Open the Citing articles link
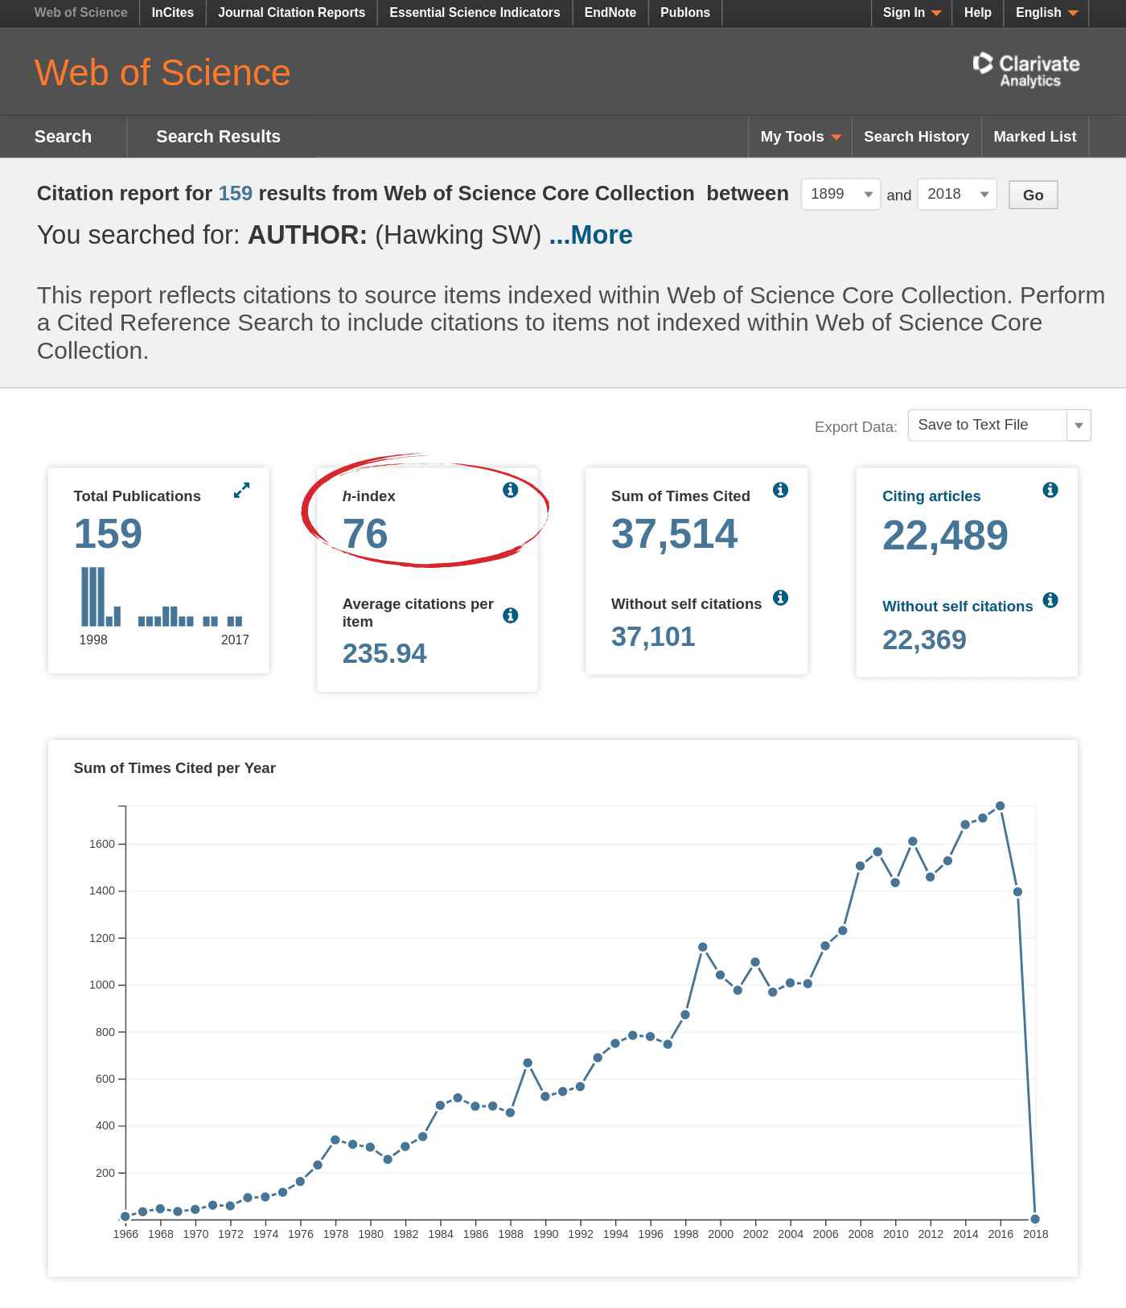Screen dimensions: 1126x1308 (x=931, y=496)
